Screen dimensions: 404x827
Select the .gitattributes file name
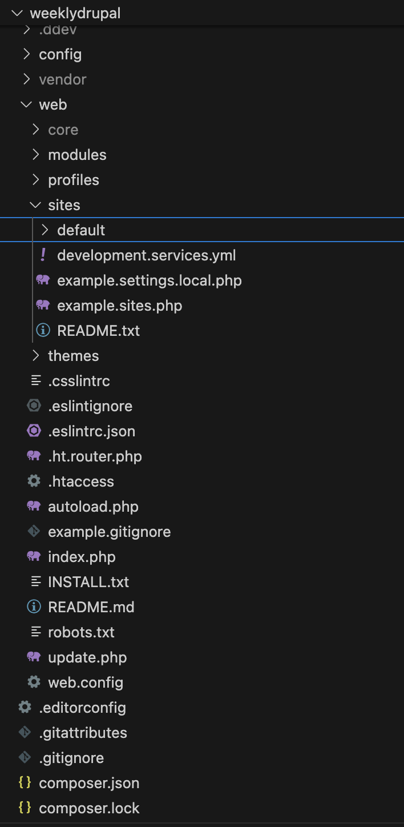pyautogui.click(x=83, y=733)
